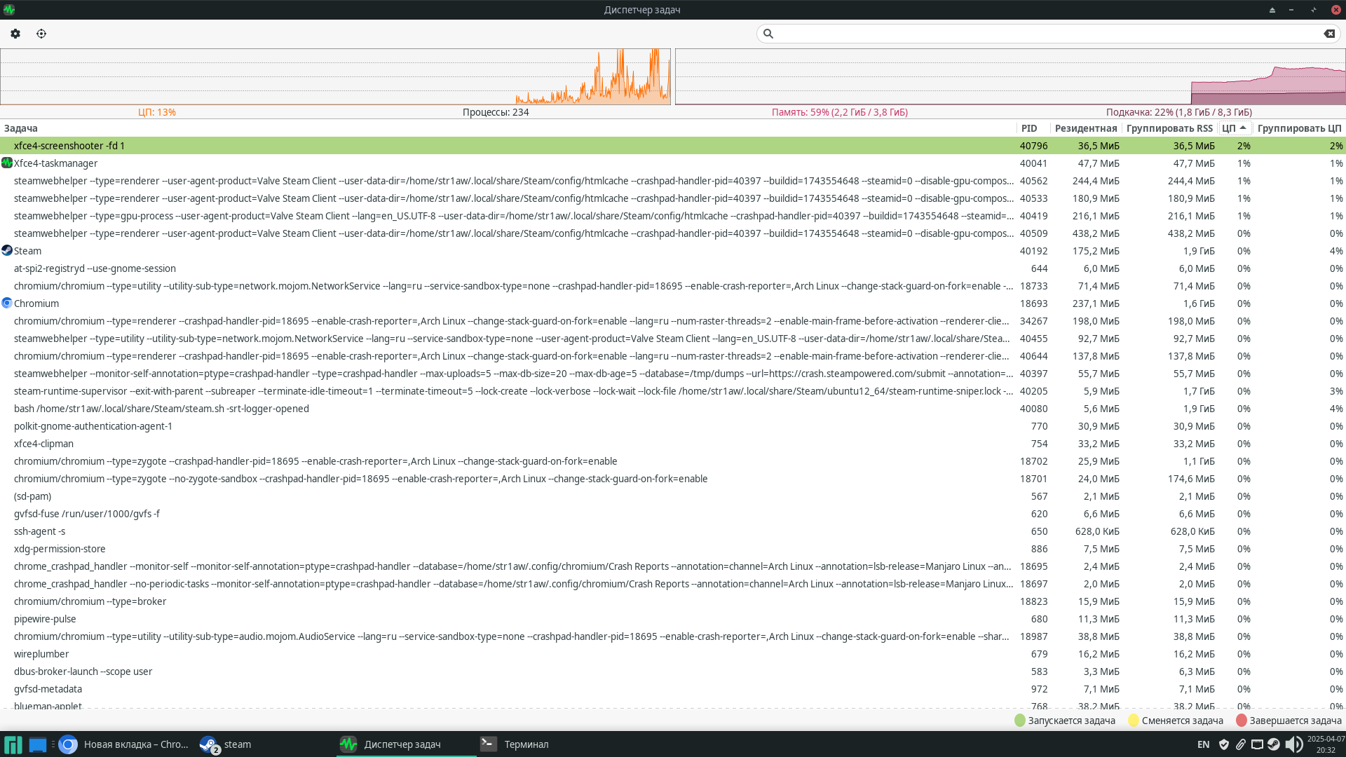1346x757 pixels.
Task: Clear the search field with the backspace icon
Action: point(1328,34)
